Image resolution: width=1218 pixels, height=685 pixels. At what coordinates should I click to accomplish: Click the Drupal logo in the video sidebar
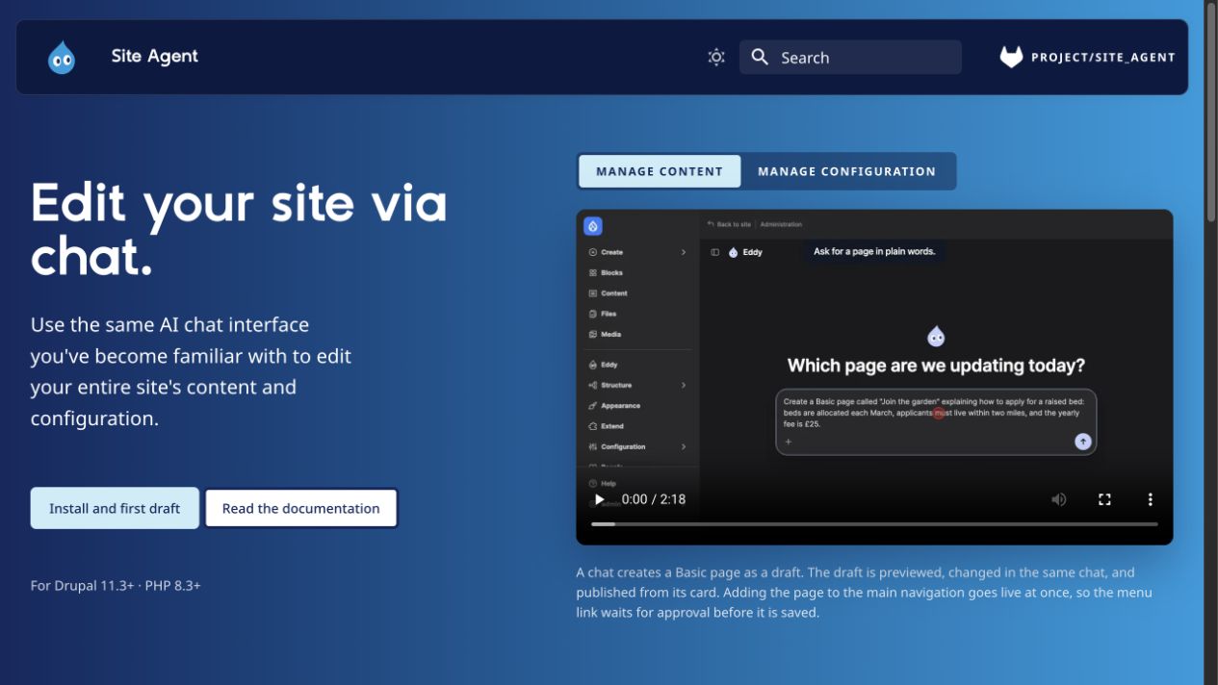[x=593, y=226]
